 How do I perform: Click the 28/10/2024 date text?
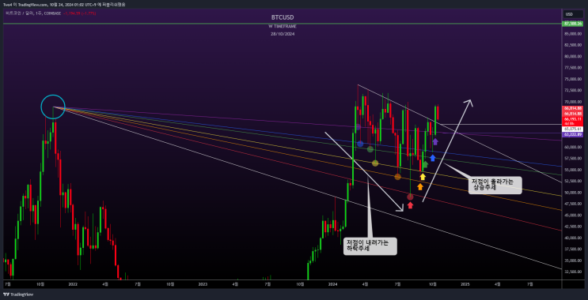283,34
